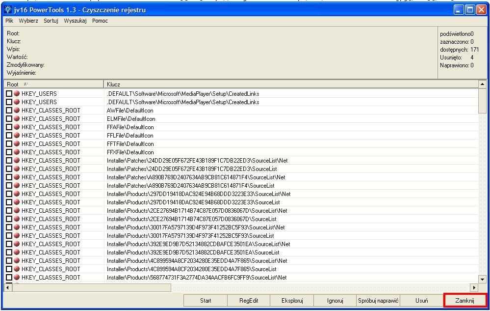
Task: Click the Usuń button
Action: (x=421, y=301)
